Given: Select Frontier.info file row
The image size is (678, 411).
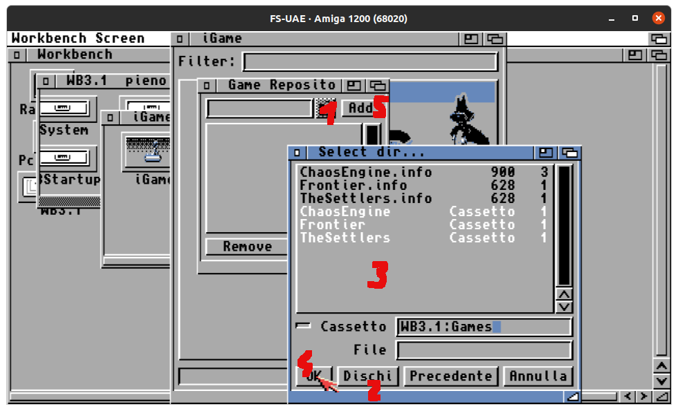Looking at the screenshot, I should (423, 185).
